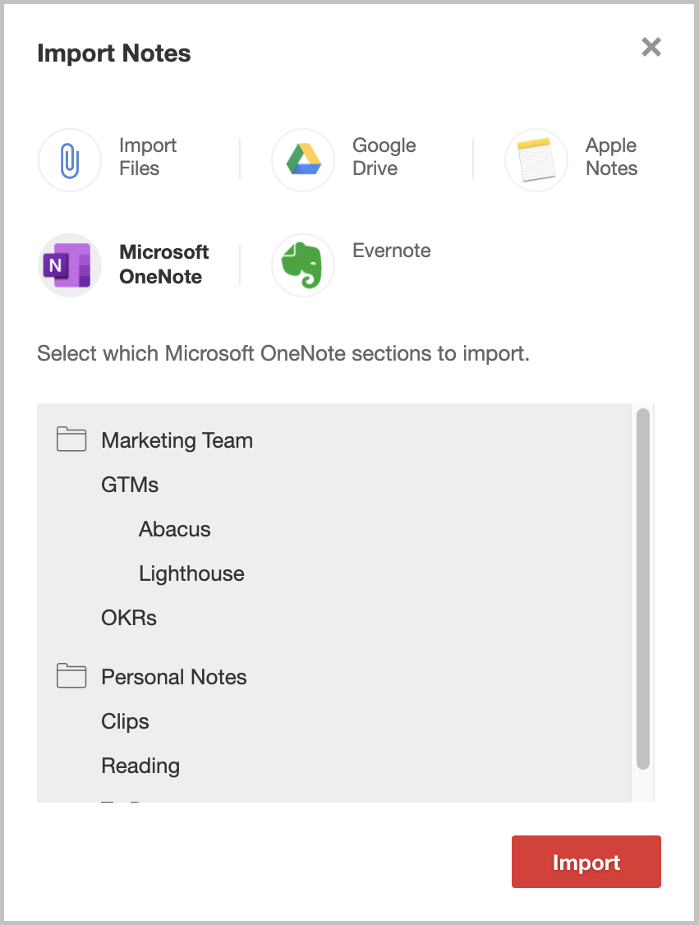Image resolution: width=699 pixels, height=925 pixels.
Task: Select the GTMs section
Action: (130, 485)
